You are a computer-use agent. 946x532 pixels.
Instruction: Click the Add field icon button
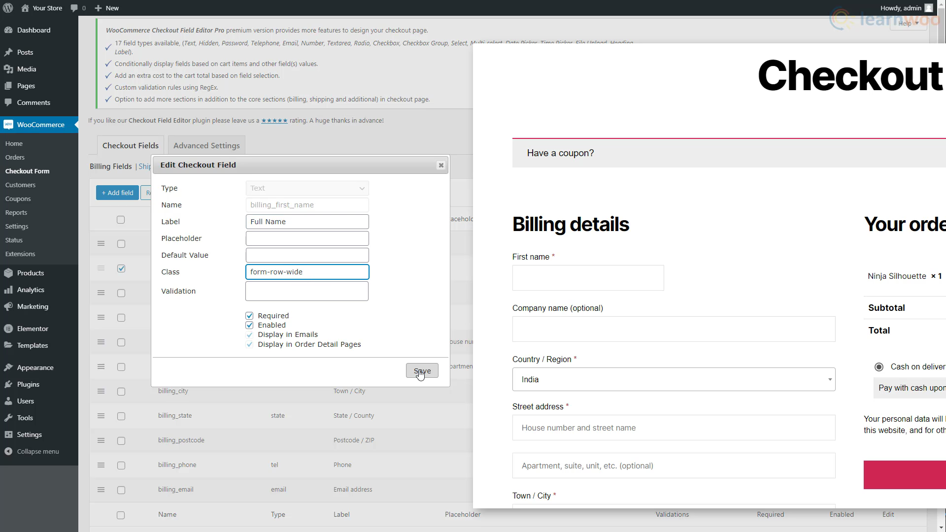[117, 192]
